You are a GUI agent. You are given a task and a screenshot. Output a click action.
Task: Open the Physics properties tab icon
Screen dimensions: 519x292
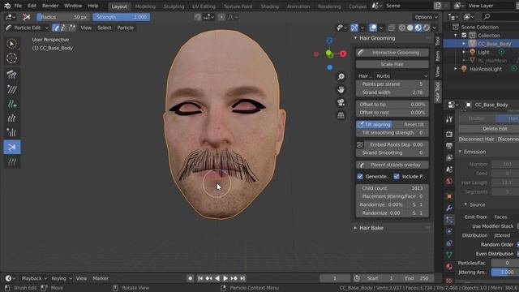[x=449, y=231]
